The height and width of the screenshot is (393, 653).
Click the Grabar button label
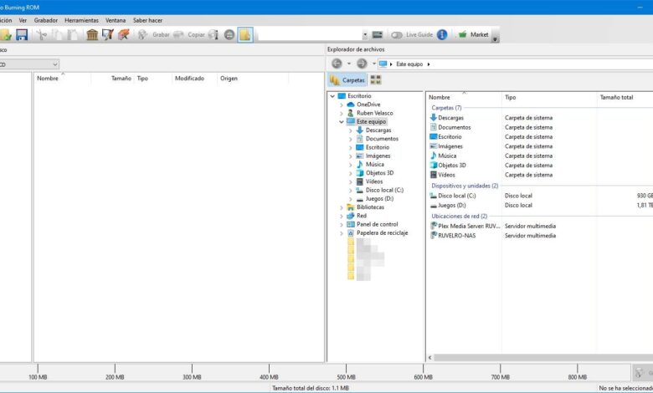(x=161, y=34)
